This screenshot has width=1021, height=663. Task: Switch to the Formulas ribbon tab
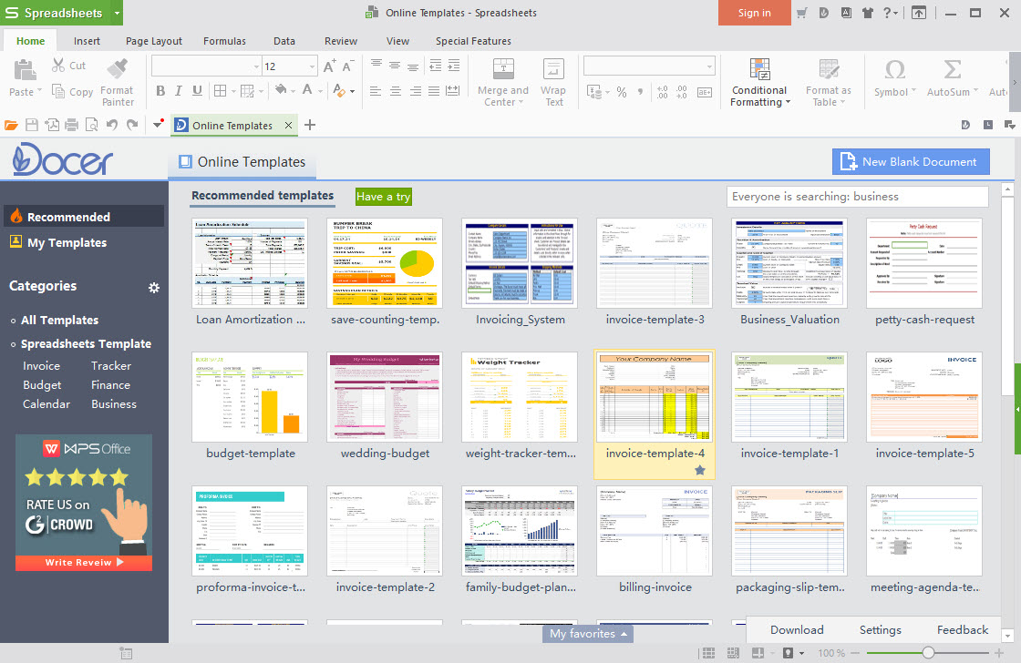pyautogui.click(x=224, y=41)
